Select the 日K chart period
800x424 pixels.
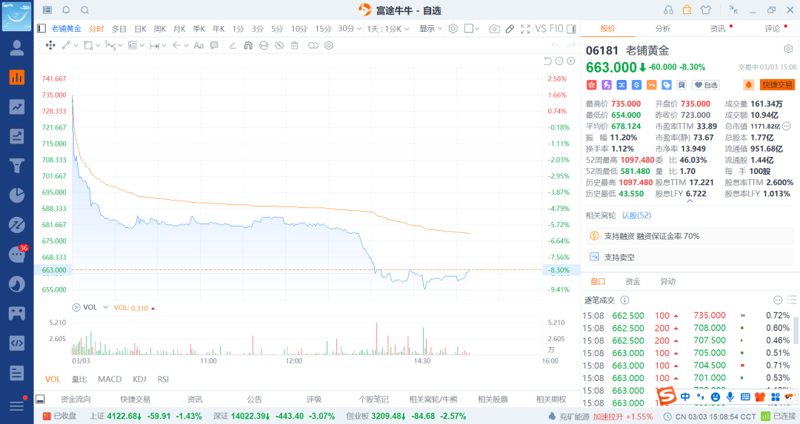point(140,29)
